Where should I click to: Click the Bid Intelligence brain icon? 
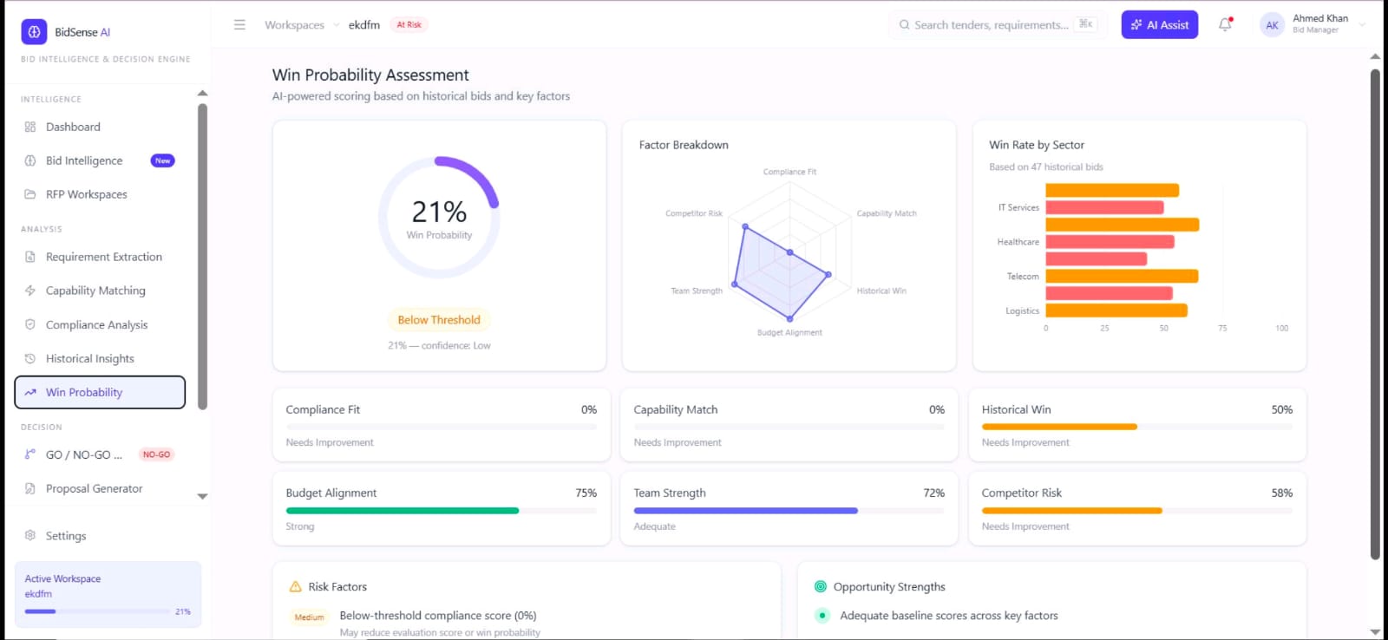pos(30,160)
